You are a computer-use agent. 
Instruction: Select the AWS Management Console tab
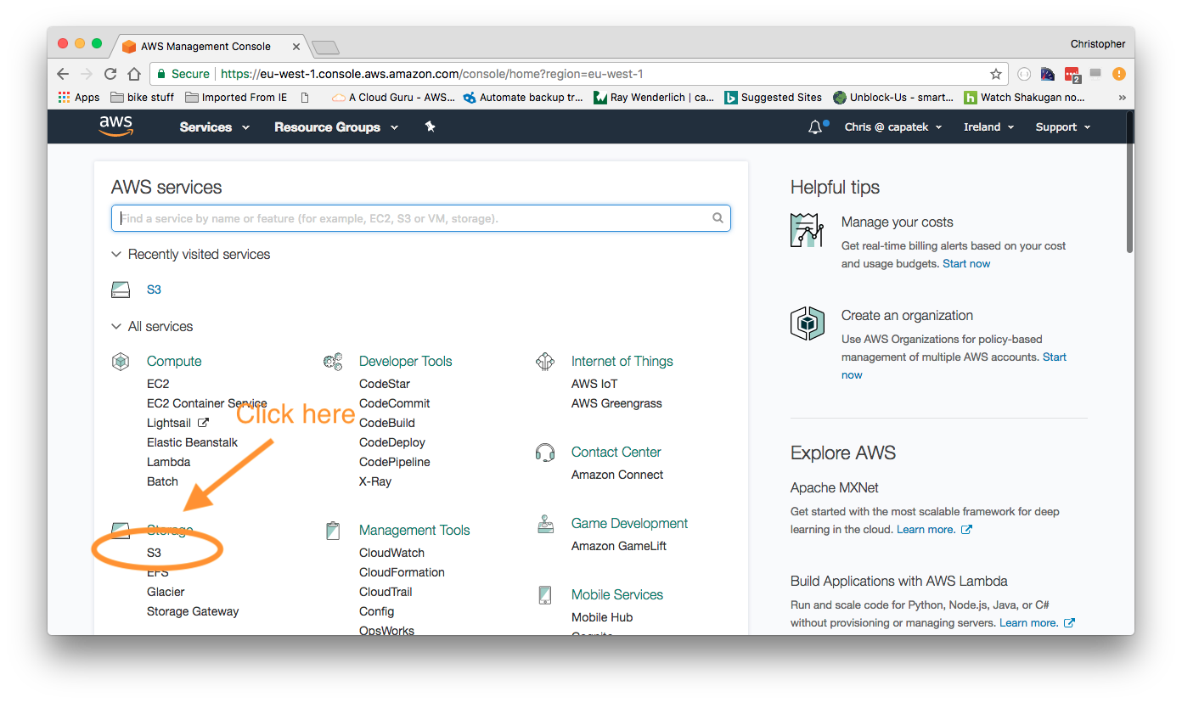click(205, 46)
